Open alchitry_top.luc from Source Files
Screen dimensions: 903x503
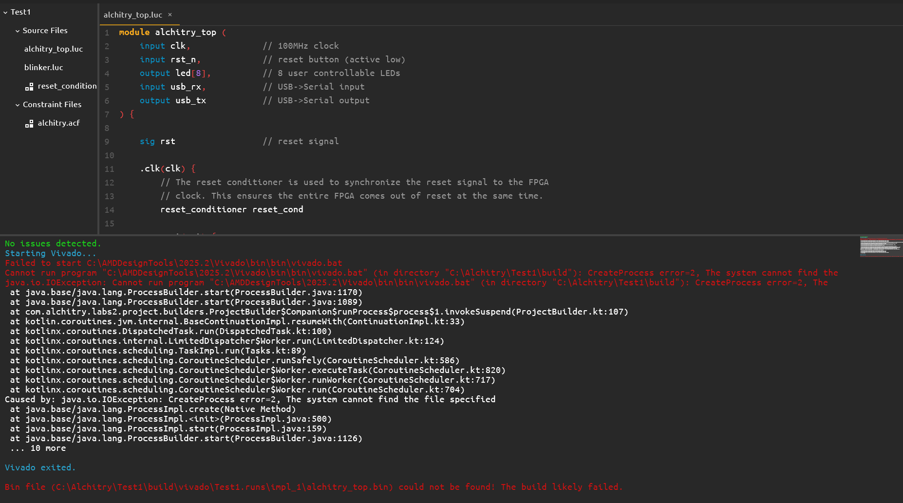click(54, 49)
